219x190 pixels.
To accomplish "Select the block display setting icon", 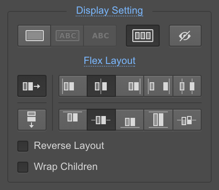I will pyautogui.click(x=34, y=36).
